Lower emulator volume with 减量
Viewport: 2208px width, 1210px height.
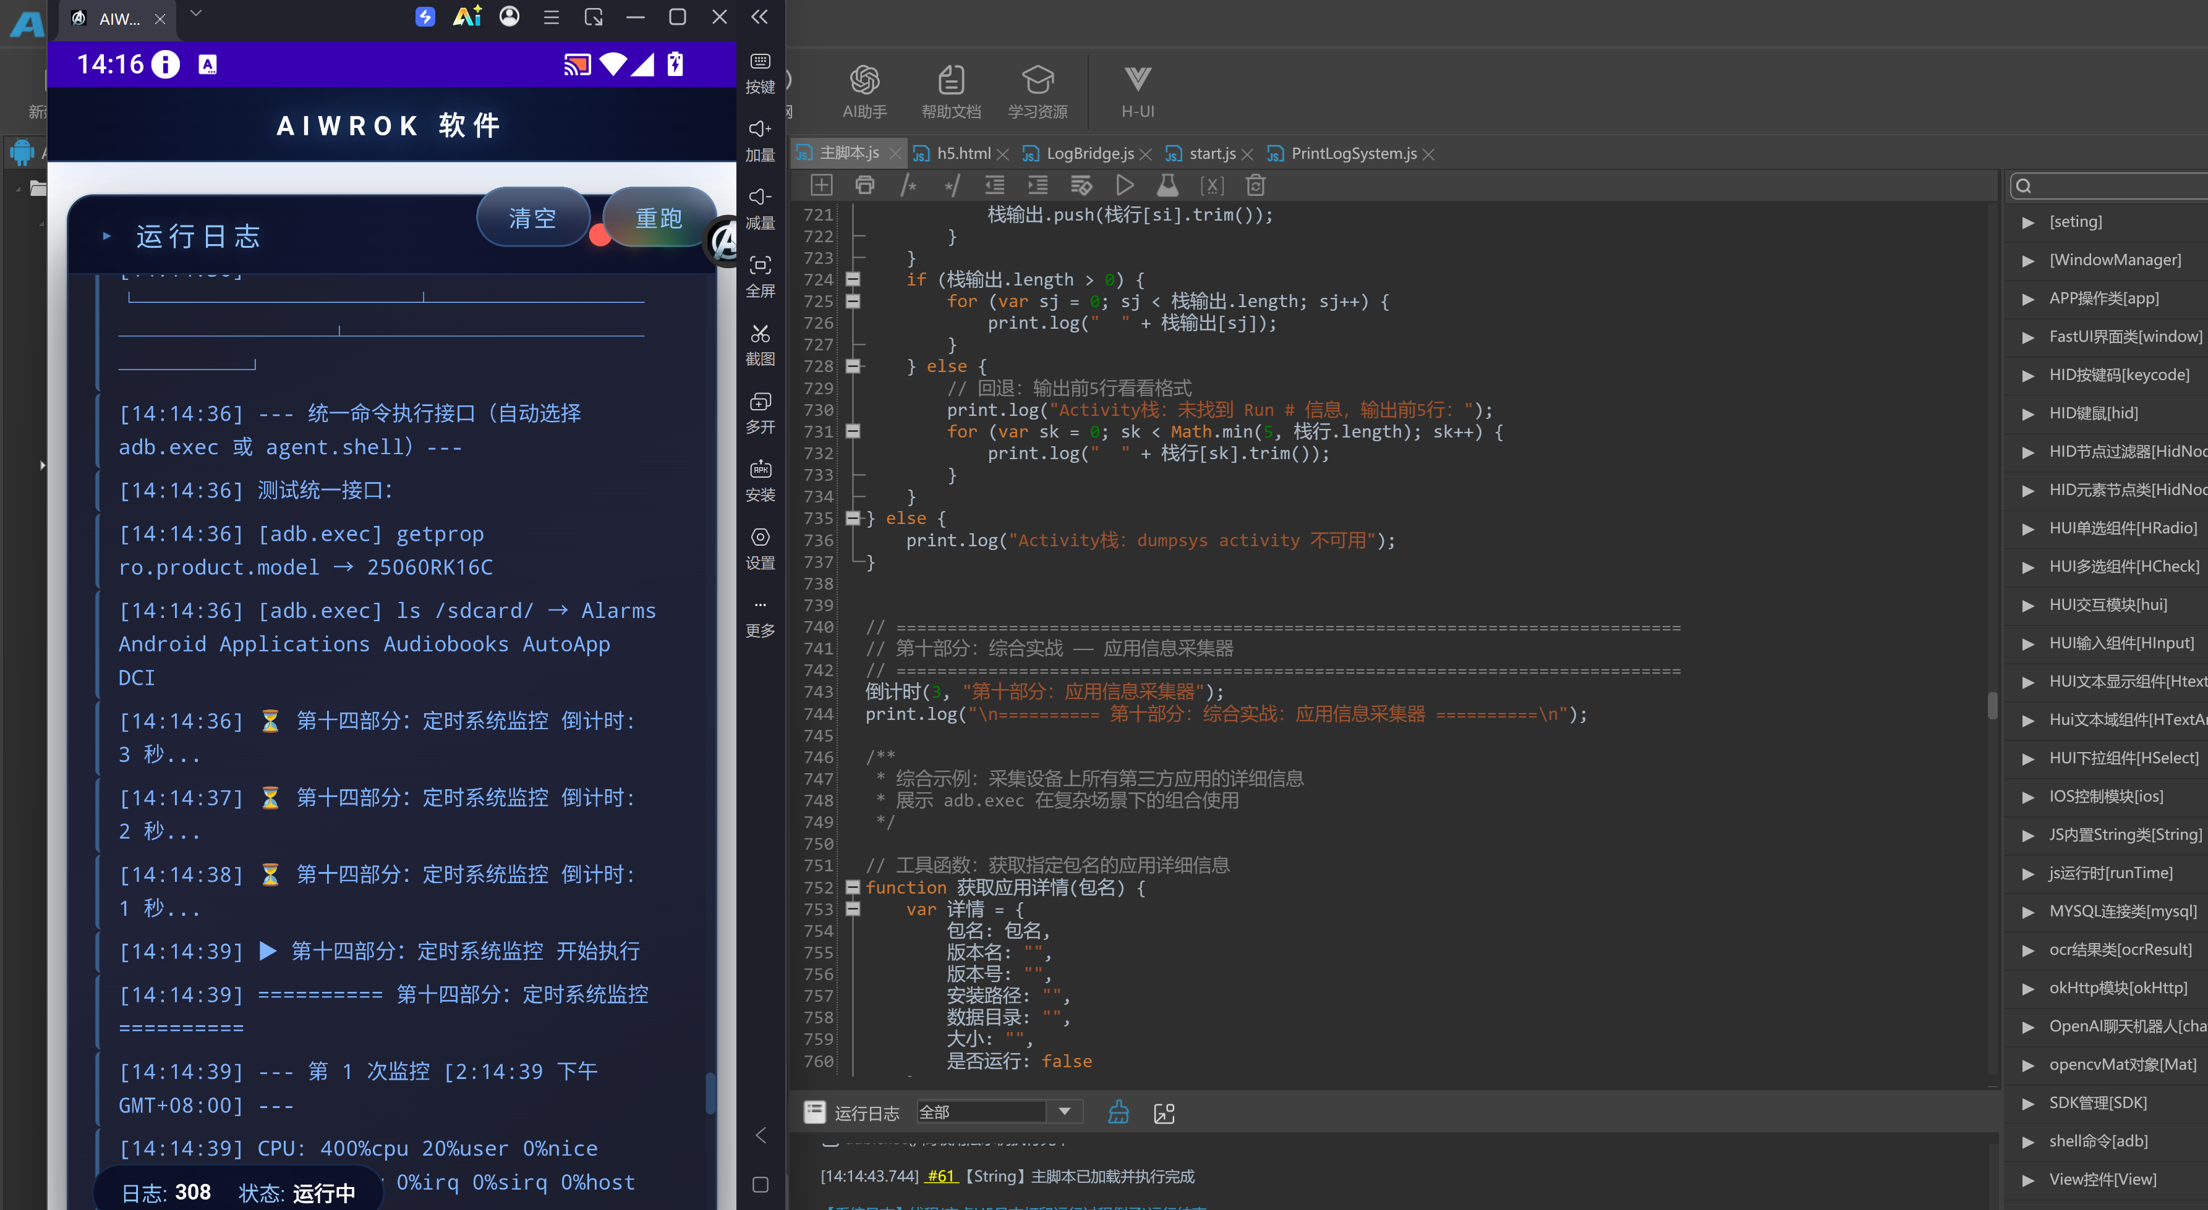click(759, 209)
